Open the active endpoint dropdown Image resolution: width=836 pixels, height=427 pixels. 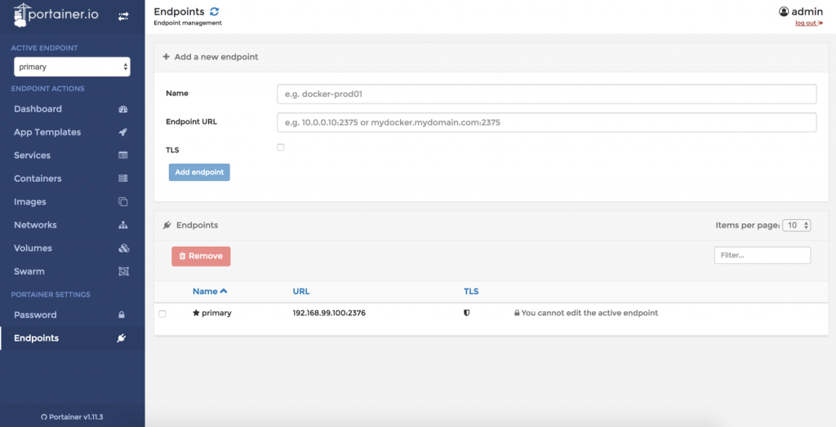tap(72, 67)
